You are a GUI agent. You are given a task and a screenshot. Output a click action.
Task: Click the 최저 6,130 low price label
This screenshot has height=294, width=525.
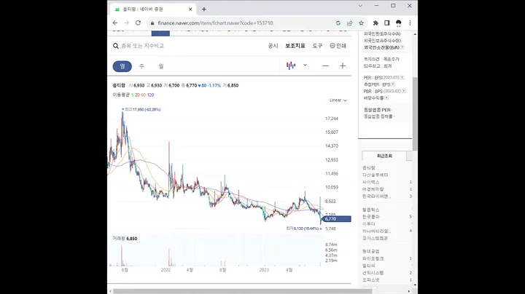click(x=303, y=229)
